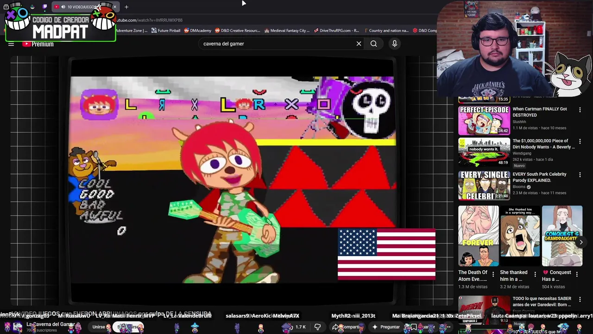This screenshot has height=334, width=593.
Task: Open Adventure Zone bookmark
Action: click(132, 31)
